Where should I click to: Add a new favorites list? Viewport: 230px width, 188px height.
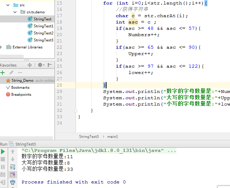2,73
